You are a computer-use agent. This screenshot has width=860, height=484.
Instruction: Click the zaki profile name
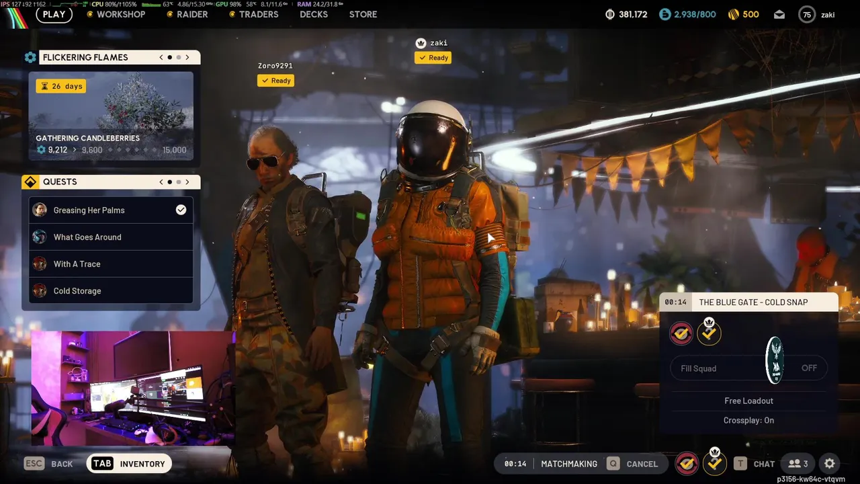pyautogui.click(x=828, y=14)
